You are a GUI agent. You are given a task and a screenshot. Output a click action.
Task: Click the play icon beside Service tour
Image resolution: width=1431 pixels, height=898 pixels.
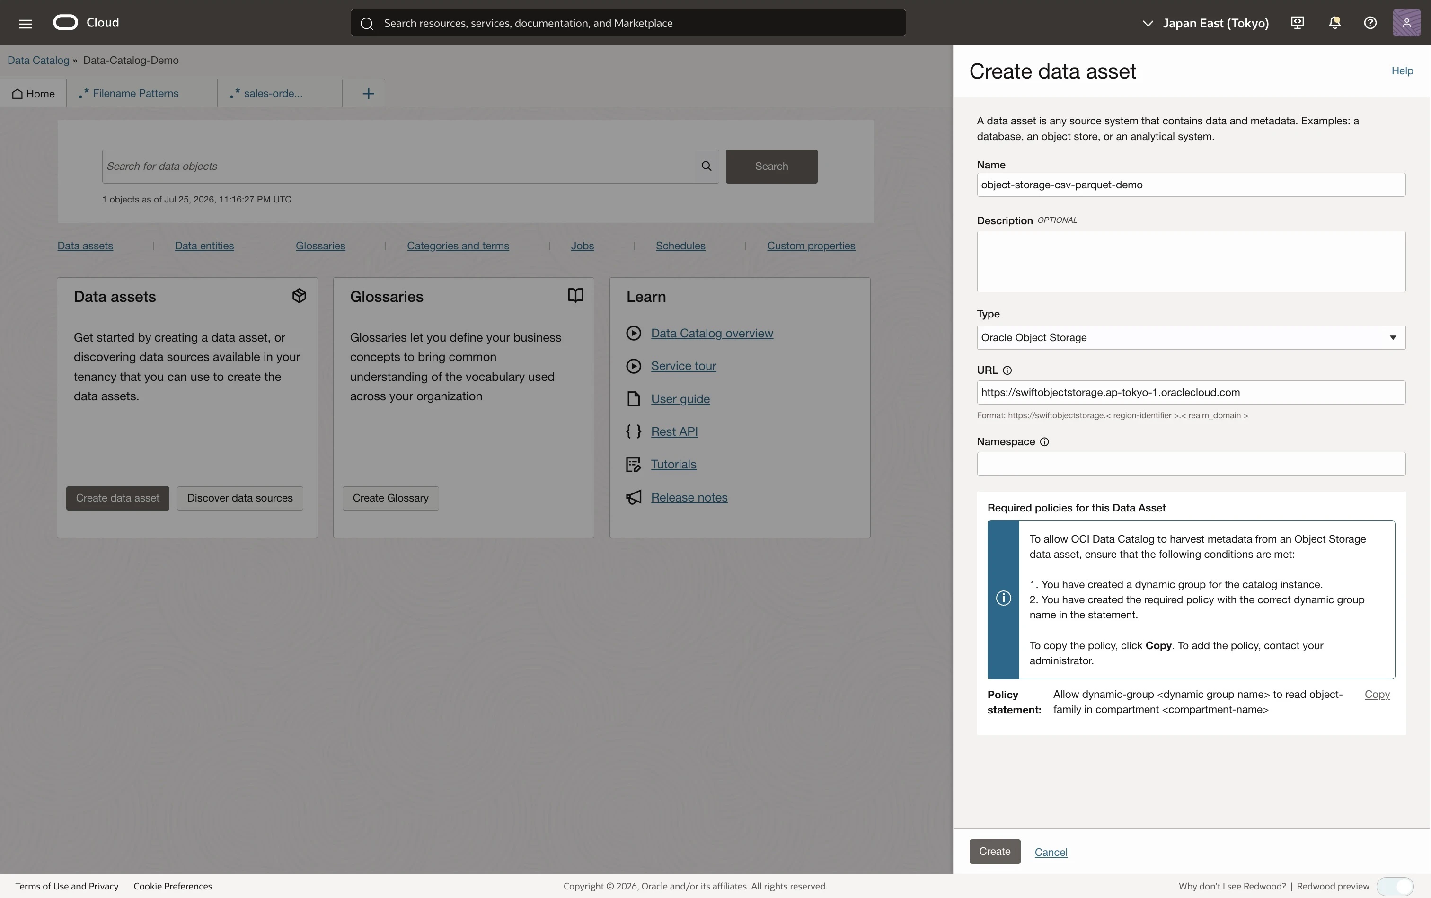coord(634,366)
